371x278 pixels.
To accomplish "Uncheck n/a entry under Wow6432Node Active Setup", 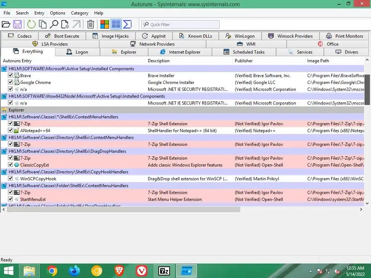I will [10, 103].
